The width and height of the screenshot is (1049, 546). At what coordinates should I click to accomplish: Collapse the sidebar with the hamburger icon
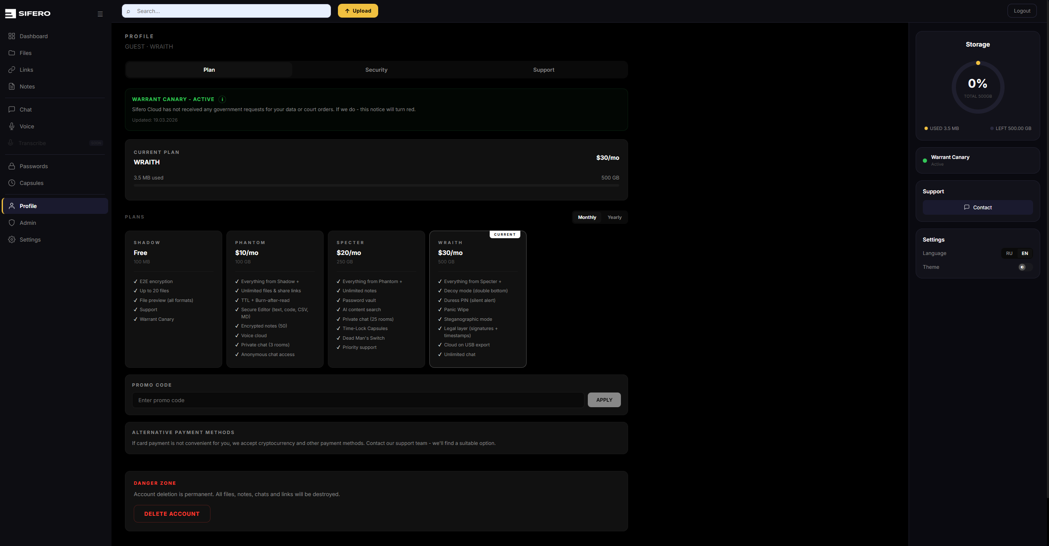tap(100, 14)
